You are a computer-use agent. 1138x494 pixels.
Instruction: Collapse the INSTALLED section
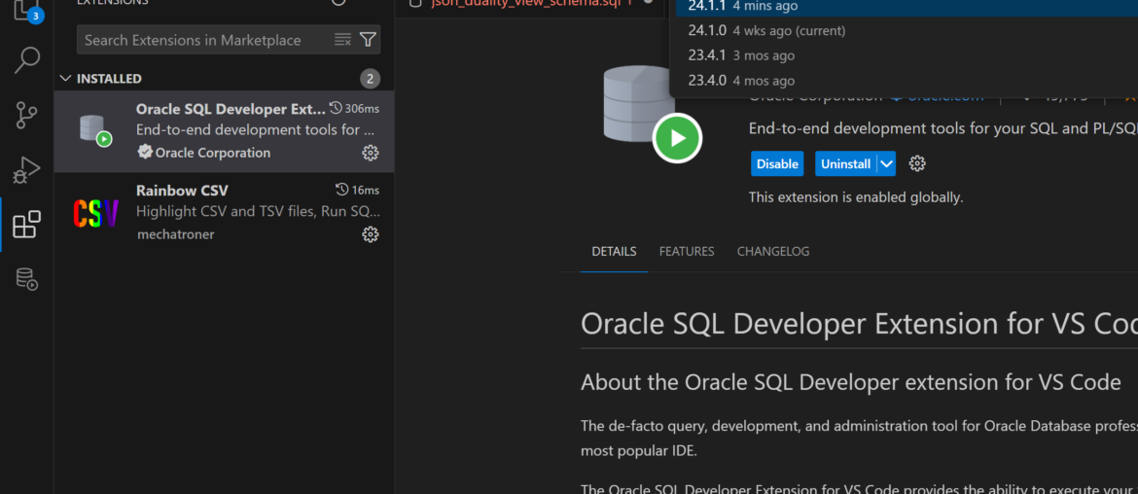click(66, 79)
